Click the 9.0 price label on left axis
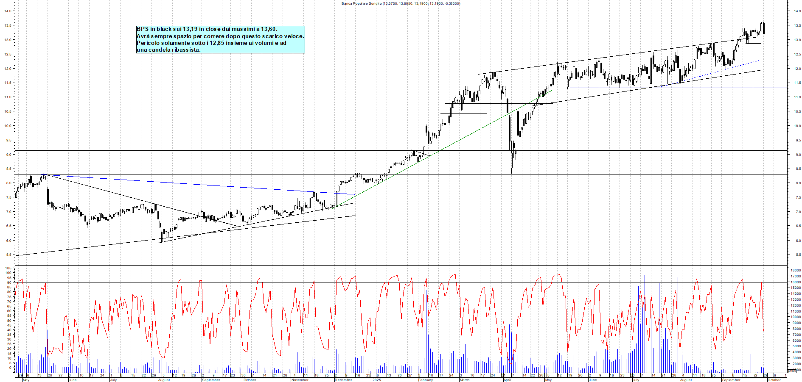The width and height of the screenshot is (802, 382). (8, 155)
